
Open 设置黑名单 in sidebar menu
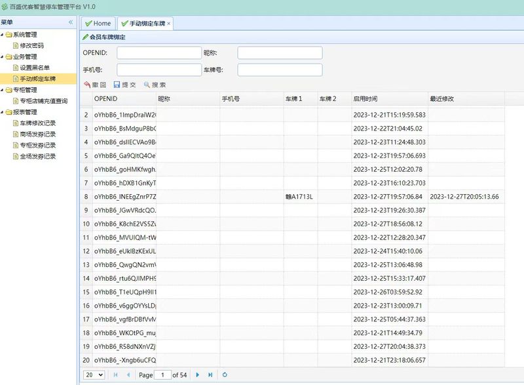[x=35, y=68]
